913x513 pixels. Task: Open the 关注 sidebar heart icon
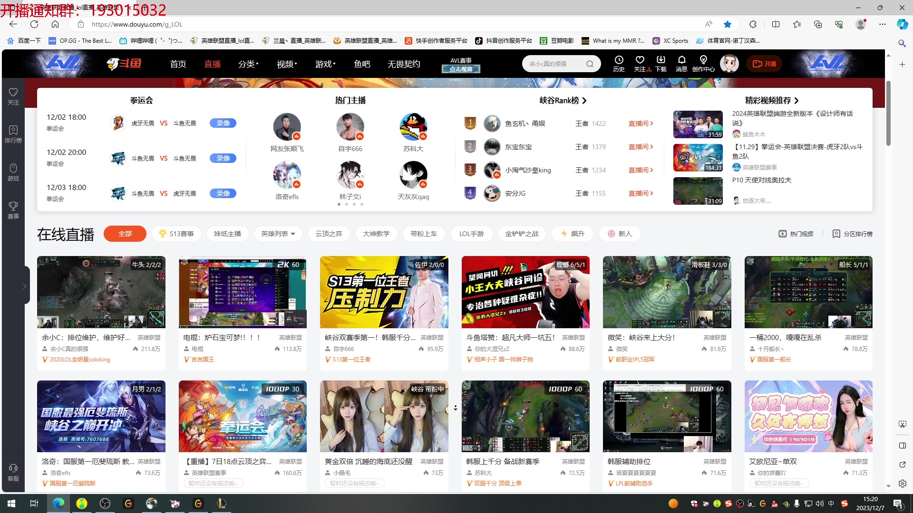pos(13,96)
